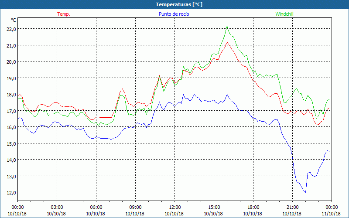
Task: Click the 15:00 time axis label
Action: [x=214, y=208]
